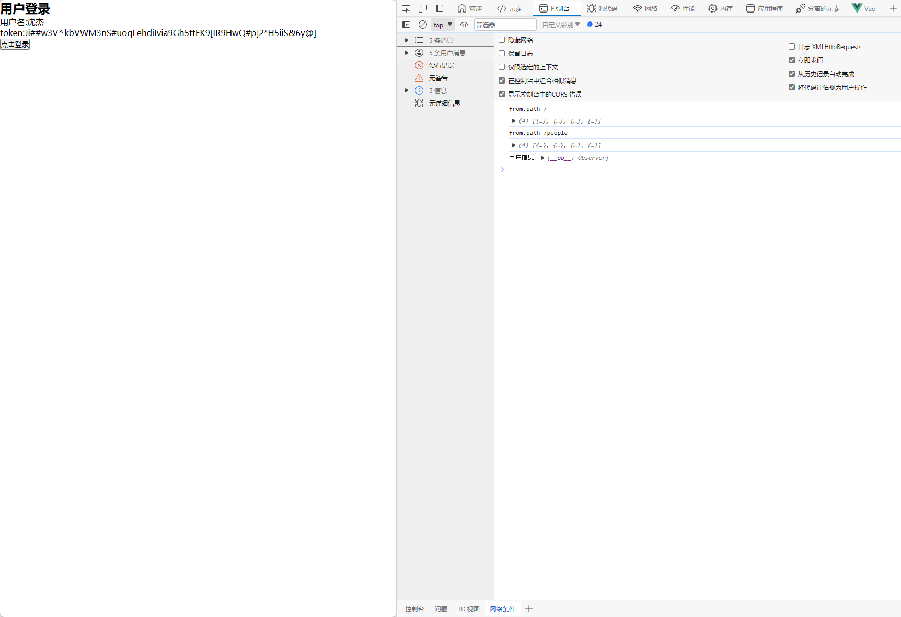901x617 pixels.
Task: Disable 显示控制台中的CORS 错误 checkbox
Action: 502,94
